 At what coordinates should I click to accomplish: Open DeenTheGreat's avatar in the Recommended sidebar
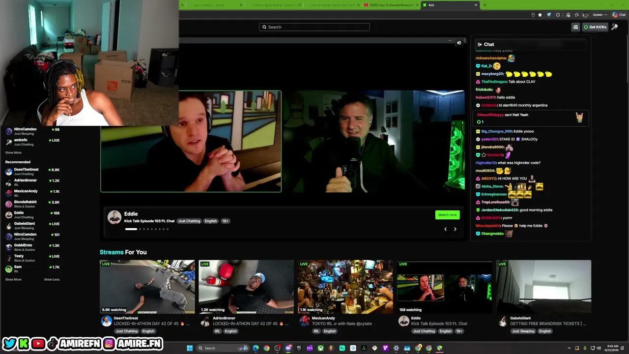(9, 172)
